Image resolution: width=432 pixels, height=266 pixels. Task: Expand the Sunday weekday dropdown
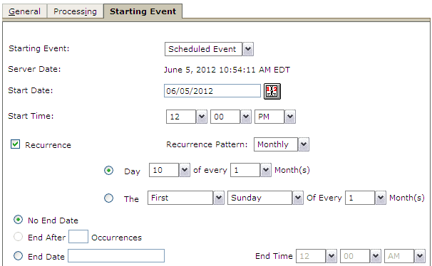tap(265, 198)
